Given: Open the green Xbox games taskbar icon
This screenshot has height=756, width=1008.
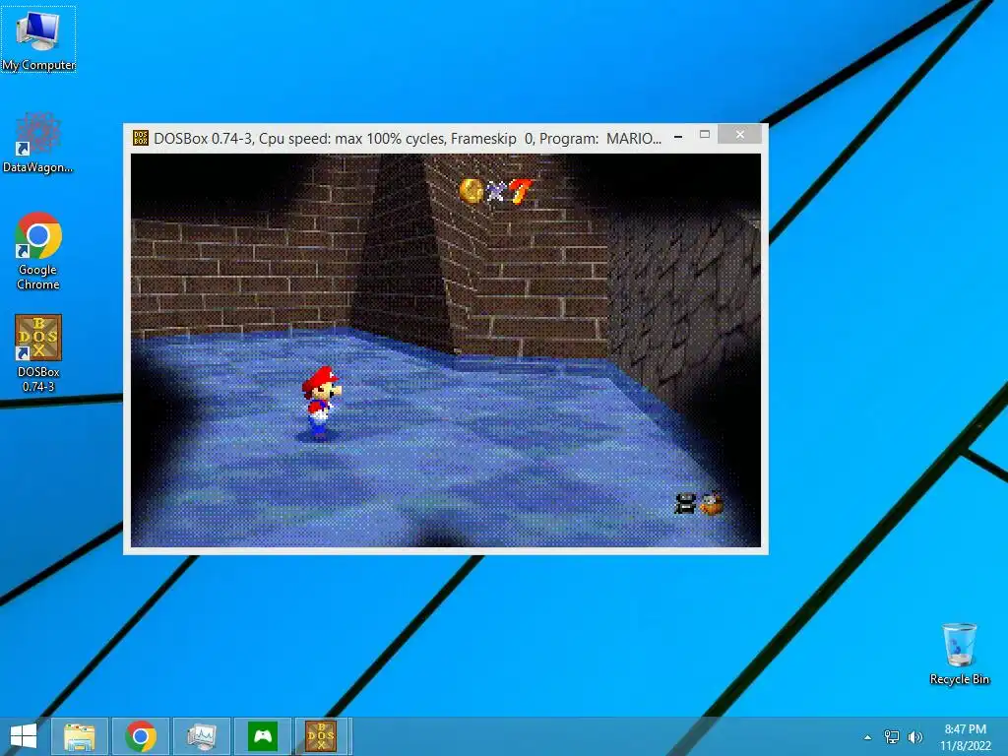Looking at the screenshot, I should point(263,736).
